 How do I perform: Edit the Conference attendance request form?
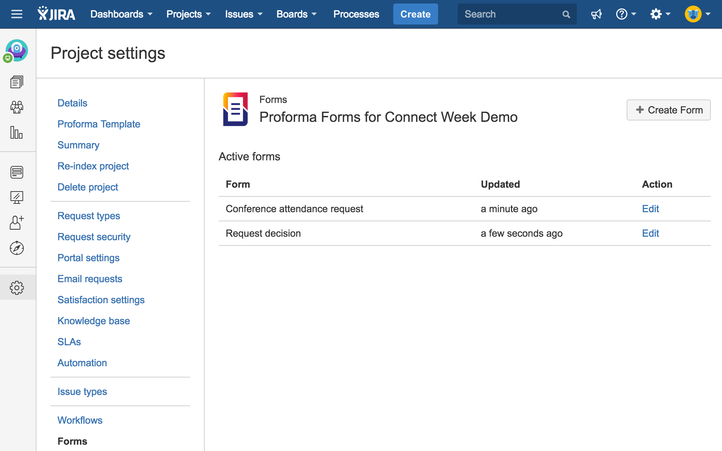point(650,209)
